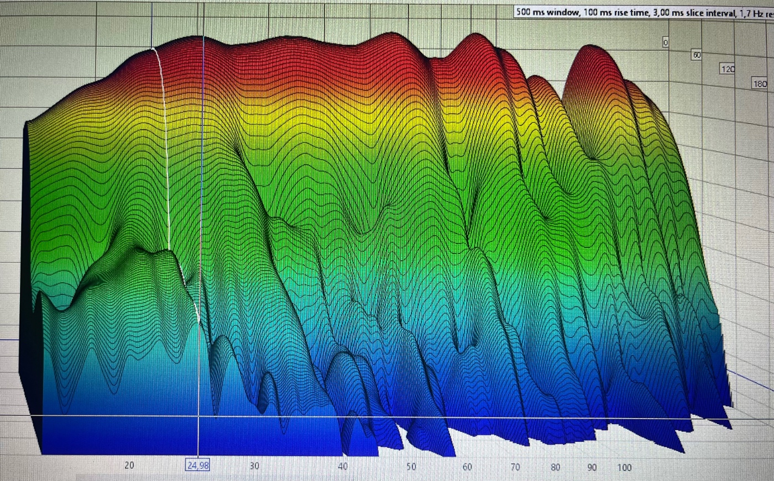Click the 50 Hz frequency axis label
Screen dimensions: 774x481
pos(411,467)
